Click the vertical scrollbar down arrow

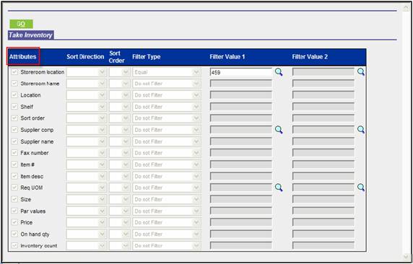pos(406,256)
